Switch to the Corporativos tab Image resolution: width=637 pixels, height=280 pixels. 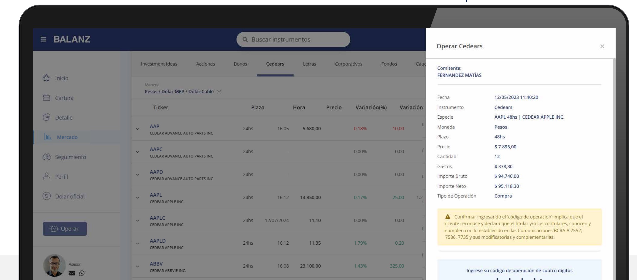[349, 64]
